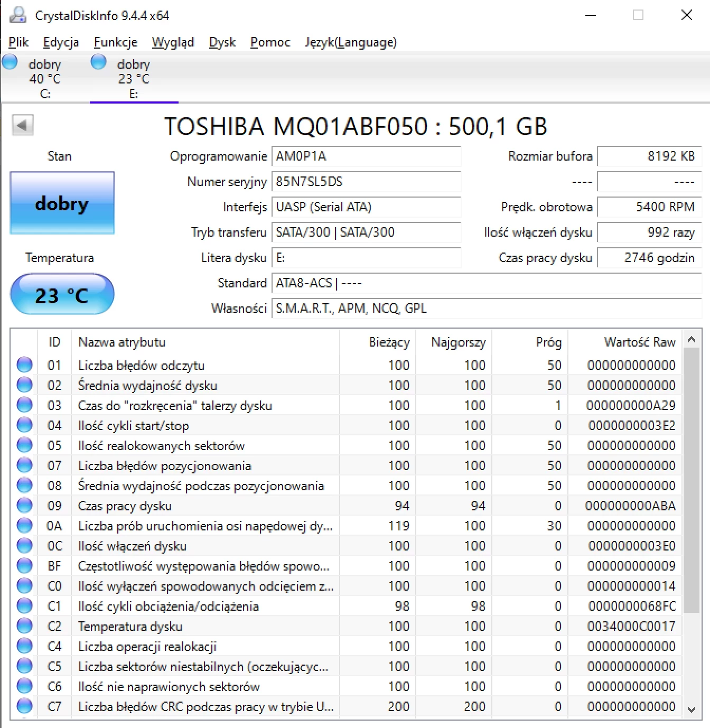Image resolution: width=710 pixels, height=728 pixels.
Task: Open the Język(Language) menu
Action: [x=351, y=42]
